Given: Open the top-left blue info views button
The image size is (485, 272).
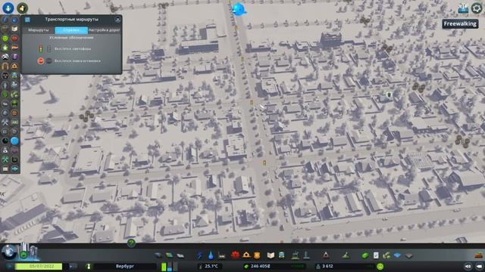Looking at the screenshot, I should 8,8.
